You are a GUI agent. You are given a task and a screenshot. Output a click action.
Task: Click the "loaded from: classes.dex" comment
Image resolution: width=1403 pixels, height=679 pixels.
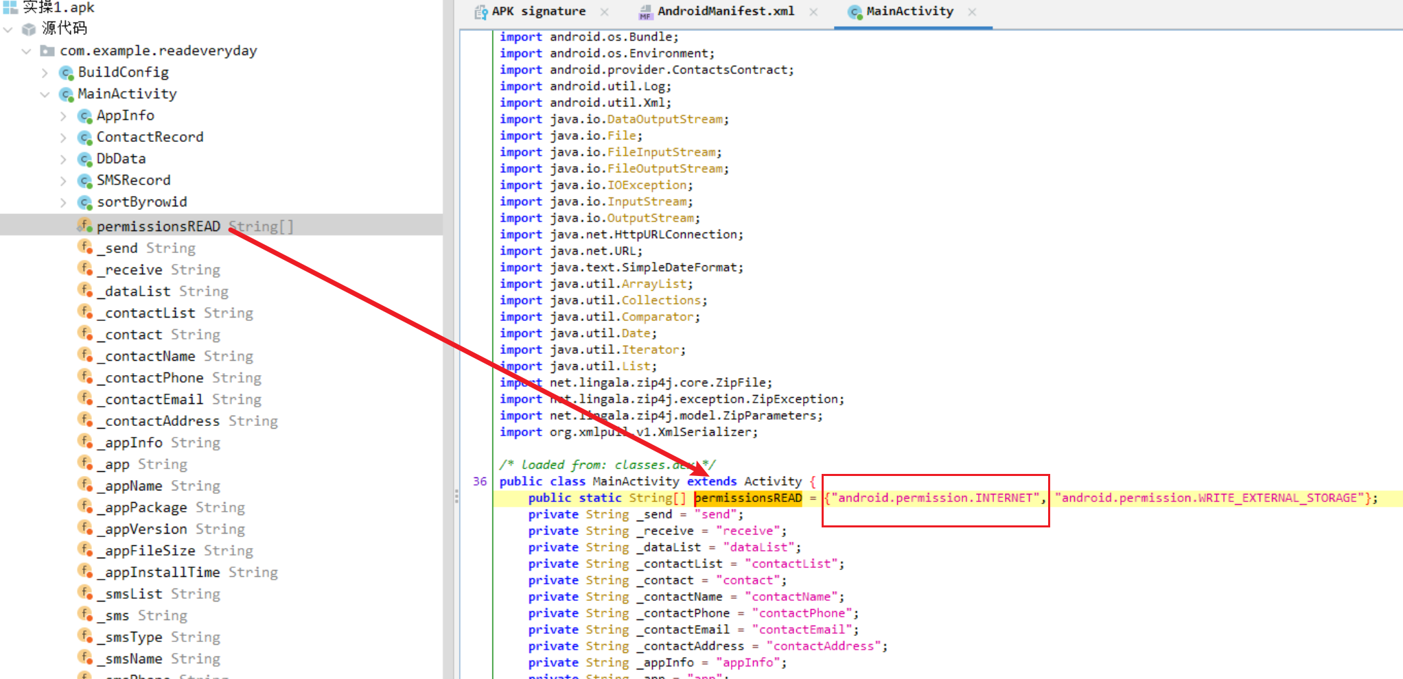(x=607, y=465)
